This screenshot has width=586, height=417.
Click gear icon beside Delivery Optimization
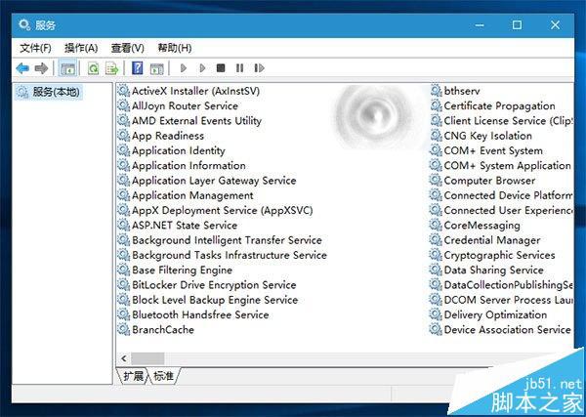(436, 314)
